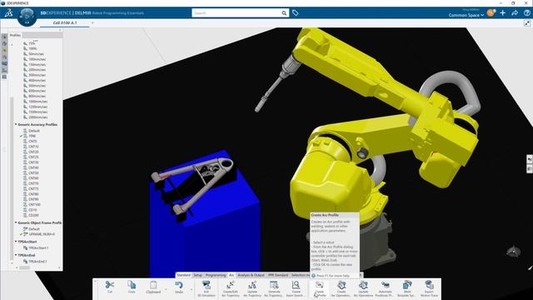Toggle full-screen expand icon
The image size is (533, 300).
[527, 23]
